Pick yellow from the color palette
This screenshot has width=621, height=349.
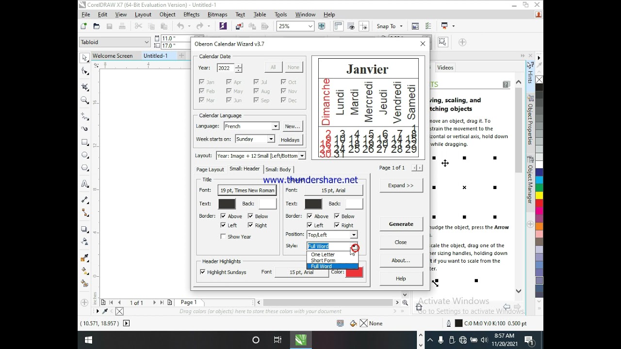point(539,195)
